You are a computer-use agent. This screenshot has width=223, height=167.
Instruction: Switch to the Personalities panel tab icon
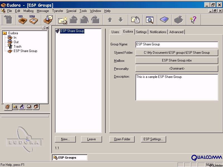(36, 107)
